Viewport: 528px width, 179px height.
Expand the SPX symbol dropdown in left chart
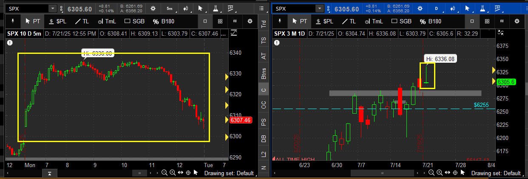[53, 8]
